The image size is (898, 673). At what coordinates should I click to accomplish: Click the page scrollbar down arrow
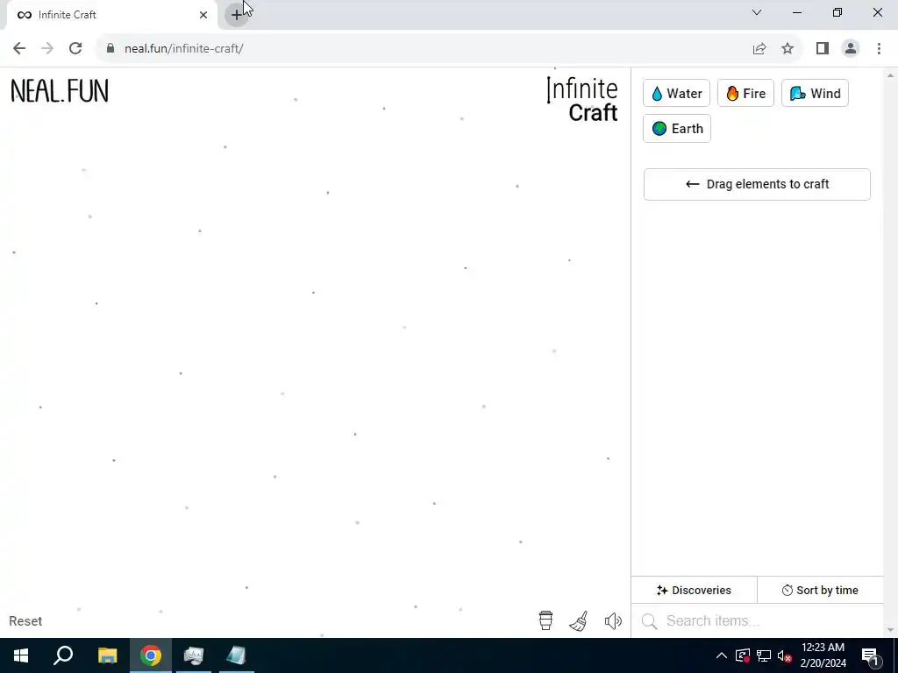tap(890, 631)
